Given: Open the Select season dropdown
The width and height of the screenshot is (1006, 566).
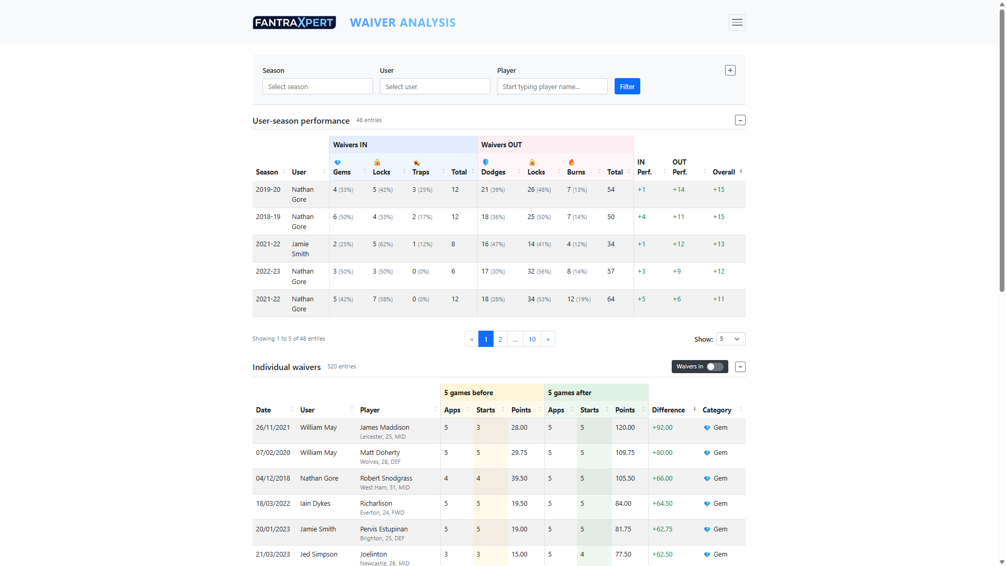Looking at the screenshot, I should point(318,86).
